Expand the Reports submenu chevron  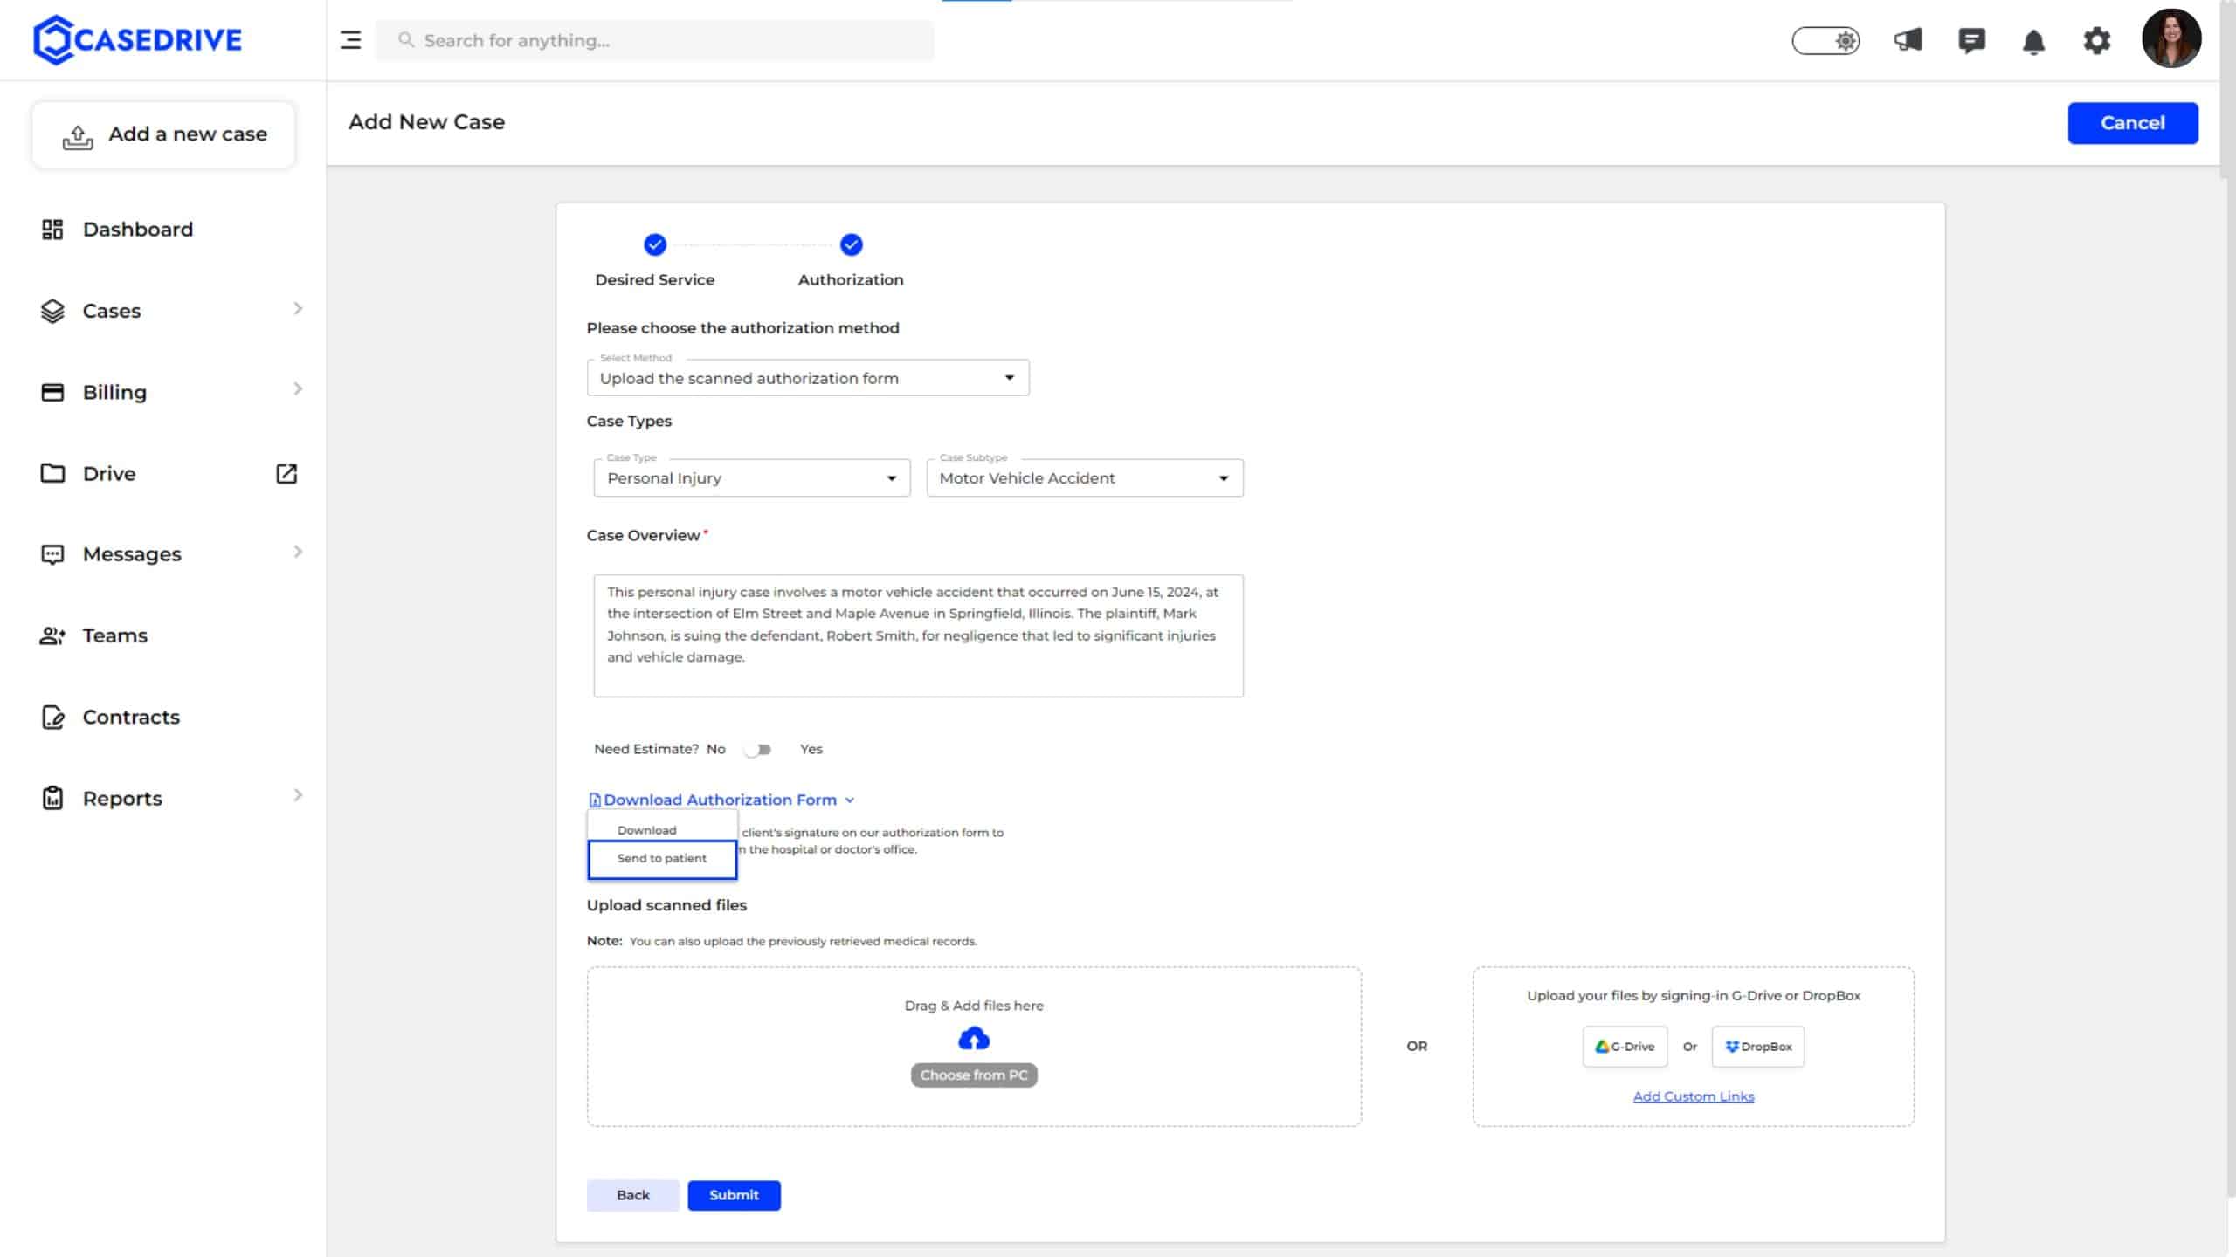(298, 795)
